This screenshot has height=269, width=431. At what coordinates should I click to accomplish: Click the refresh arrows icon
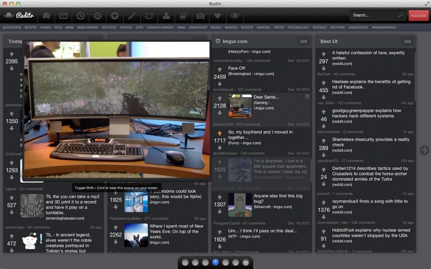[149, 16]
